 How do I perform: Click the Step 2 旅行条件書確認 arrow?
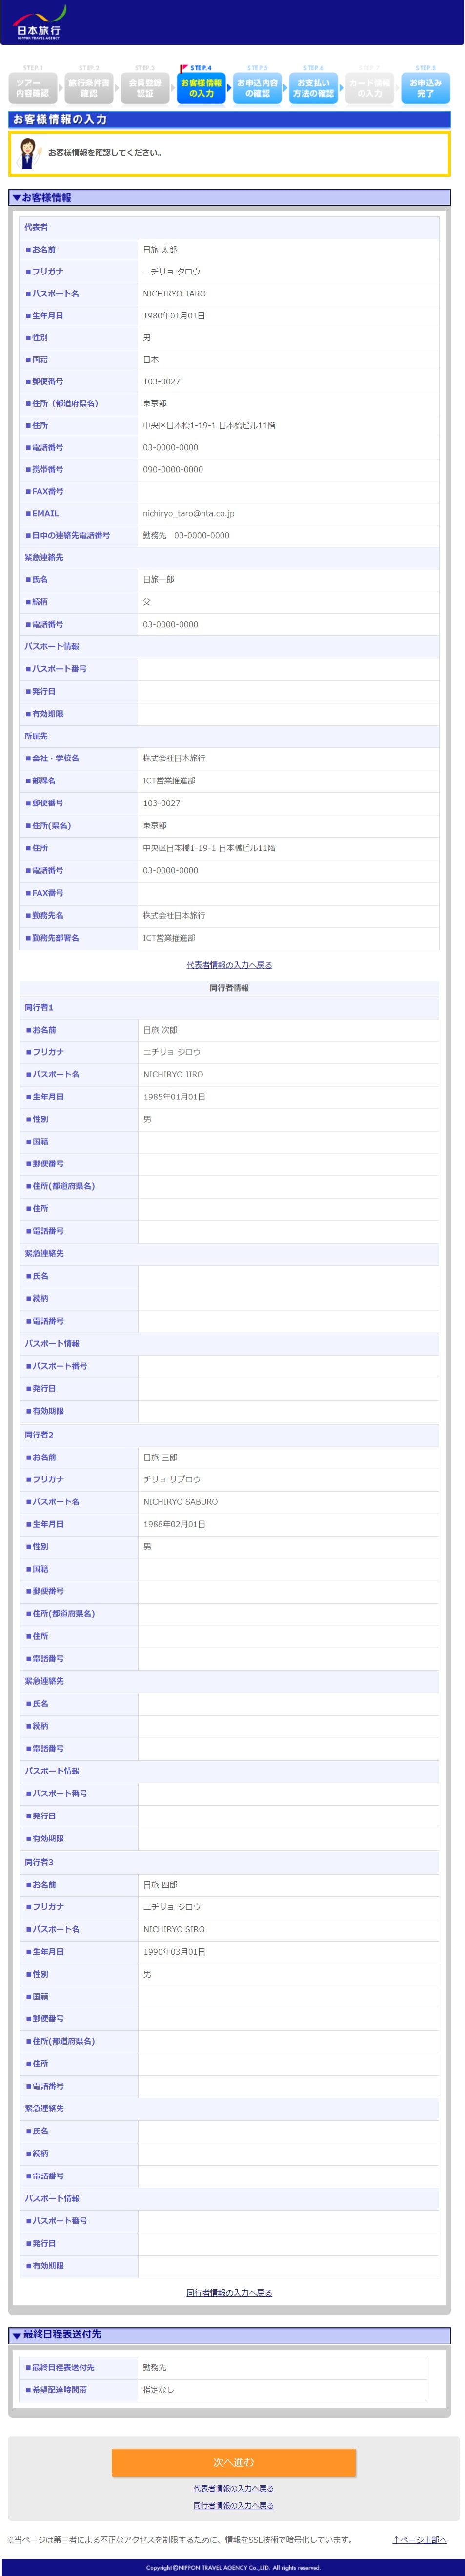point(89,88)
